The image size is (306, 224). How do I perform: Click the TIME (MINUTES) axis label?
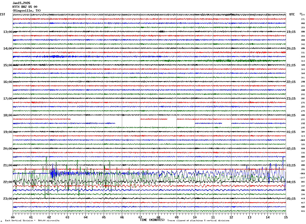coord(152,220)
